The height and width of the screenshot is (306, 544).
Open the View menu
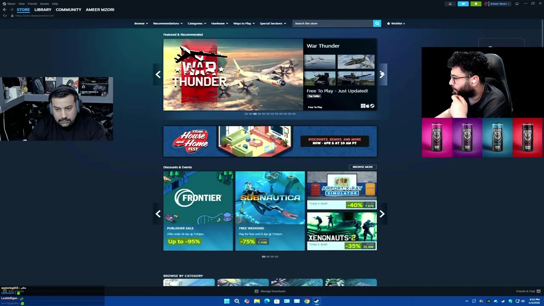point(21,3)
